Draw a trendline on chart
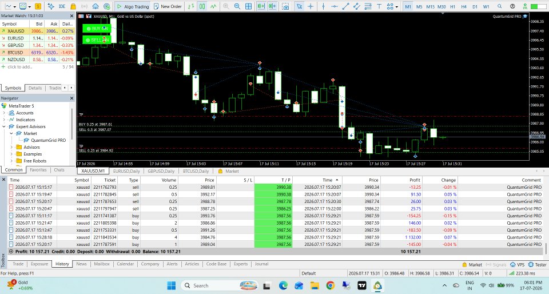 345,6
